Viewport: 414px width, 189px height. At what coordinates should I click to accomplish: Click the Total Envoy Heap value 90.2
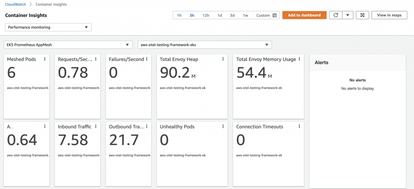click(x=175, y=73)
